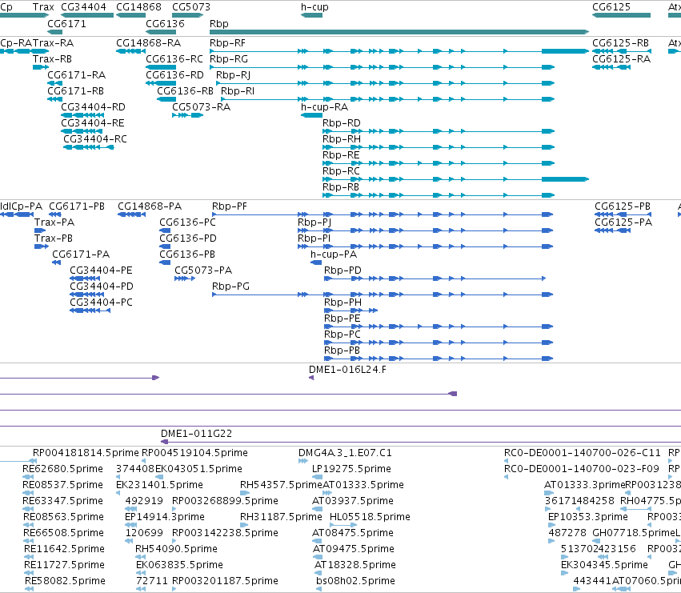Select the DME1-016L24.F clone label

pyautogui.click(x=347, y=370)
